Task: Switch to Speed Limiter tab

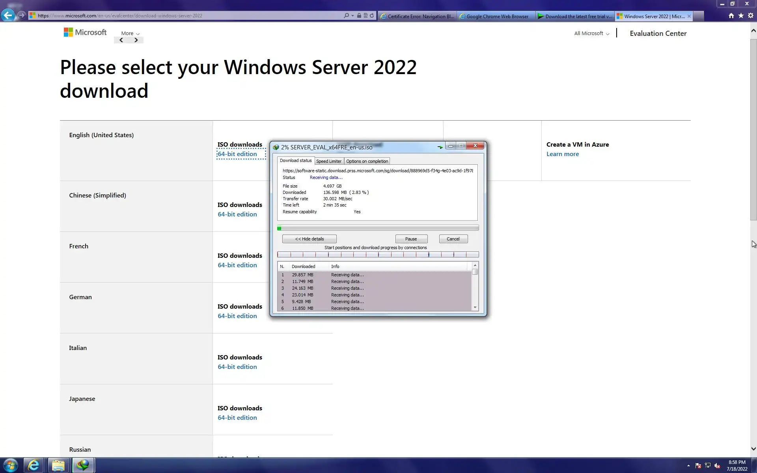Action: tap(328, 161)
